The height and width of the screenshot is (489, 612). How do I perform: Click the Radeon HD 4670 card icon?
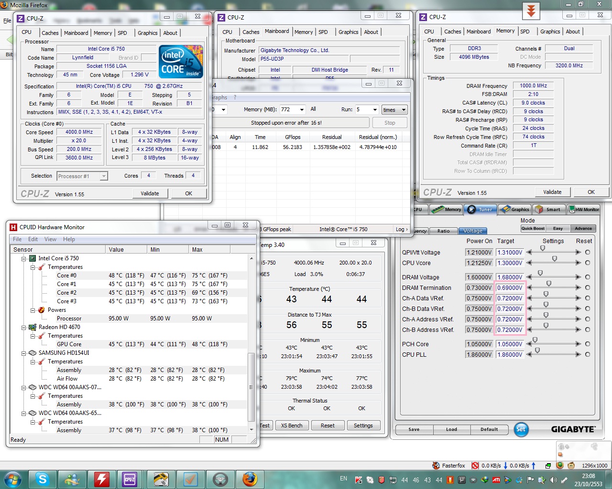[33, 327]
